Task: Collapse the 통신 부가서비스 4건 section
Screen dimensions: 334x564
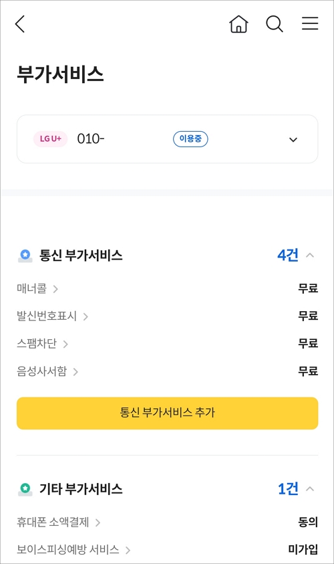Action: pos(310,256)
